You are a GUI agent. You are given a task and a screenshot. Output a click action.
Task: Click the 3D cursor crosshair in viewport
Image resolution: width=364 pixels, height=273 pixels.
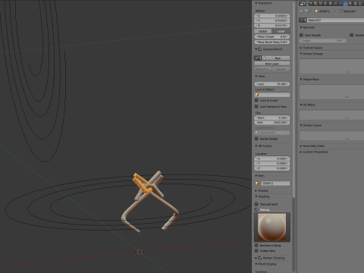[x=140, y=252]
